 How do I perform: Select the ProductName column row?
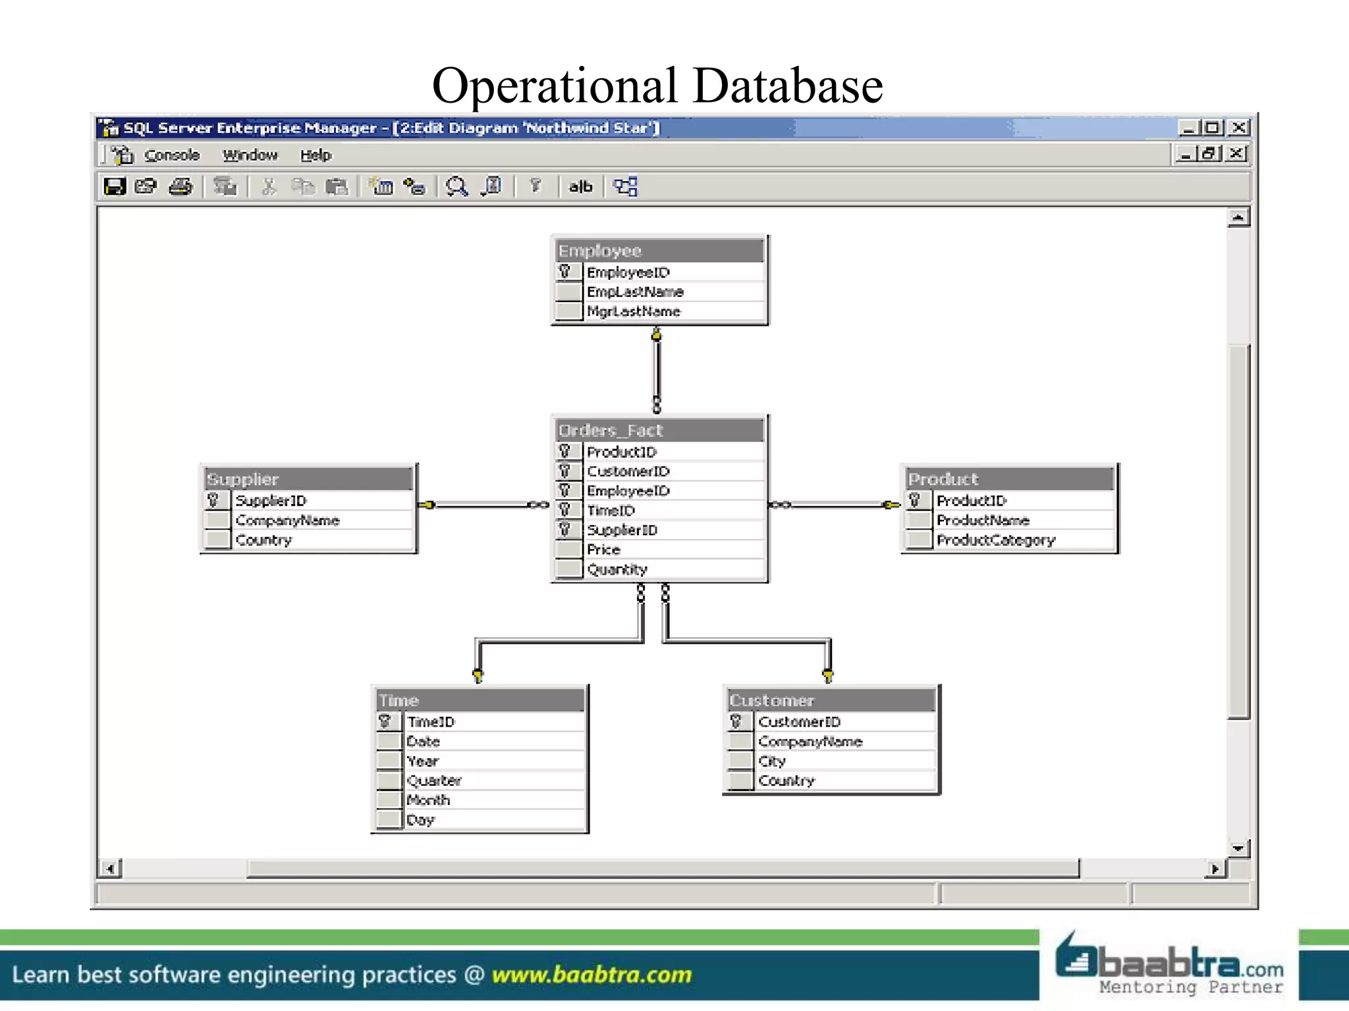pos(1010,520)
